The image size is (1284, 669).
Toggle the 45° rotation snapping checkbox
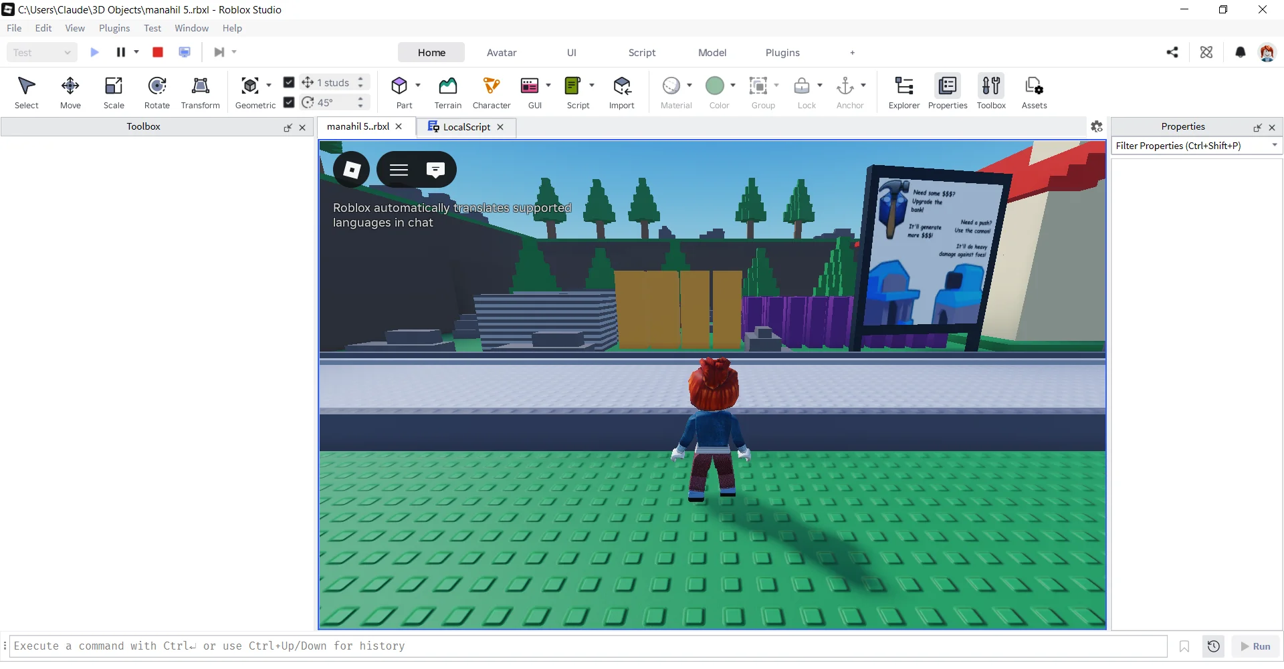click(x=289, y=102)
